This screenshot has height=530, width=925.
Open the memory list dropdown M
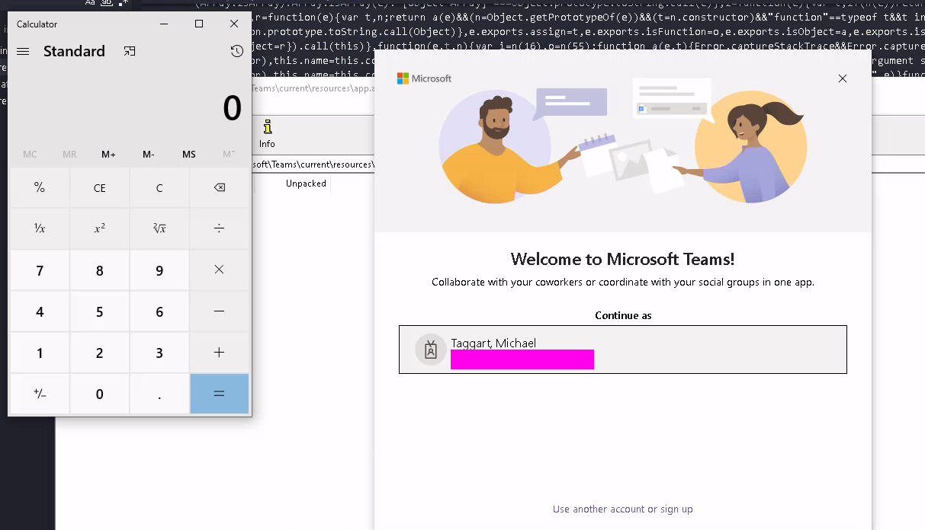point(229,154)
